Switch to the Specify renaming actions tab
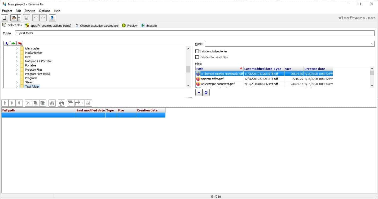Screen dimensions: 378x199 [48, 25]
